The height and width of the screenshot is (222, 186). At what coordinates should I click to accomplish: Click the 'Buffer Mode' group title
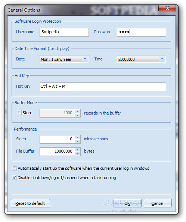[x=26, y=103]
